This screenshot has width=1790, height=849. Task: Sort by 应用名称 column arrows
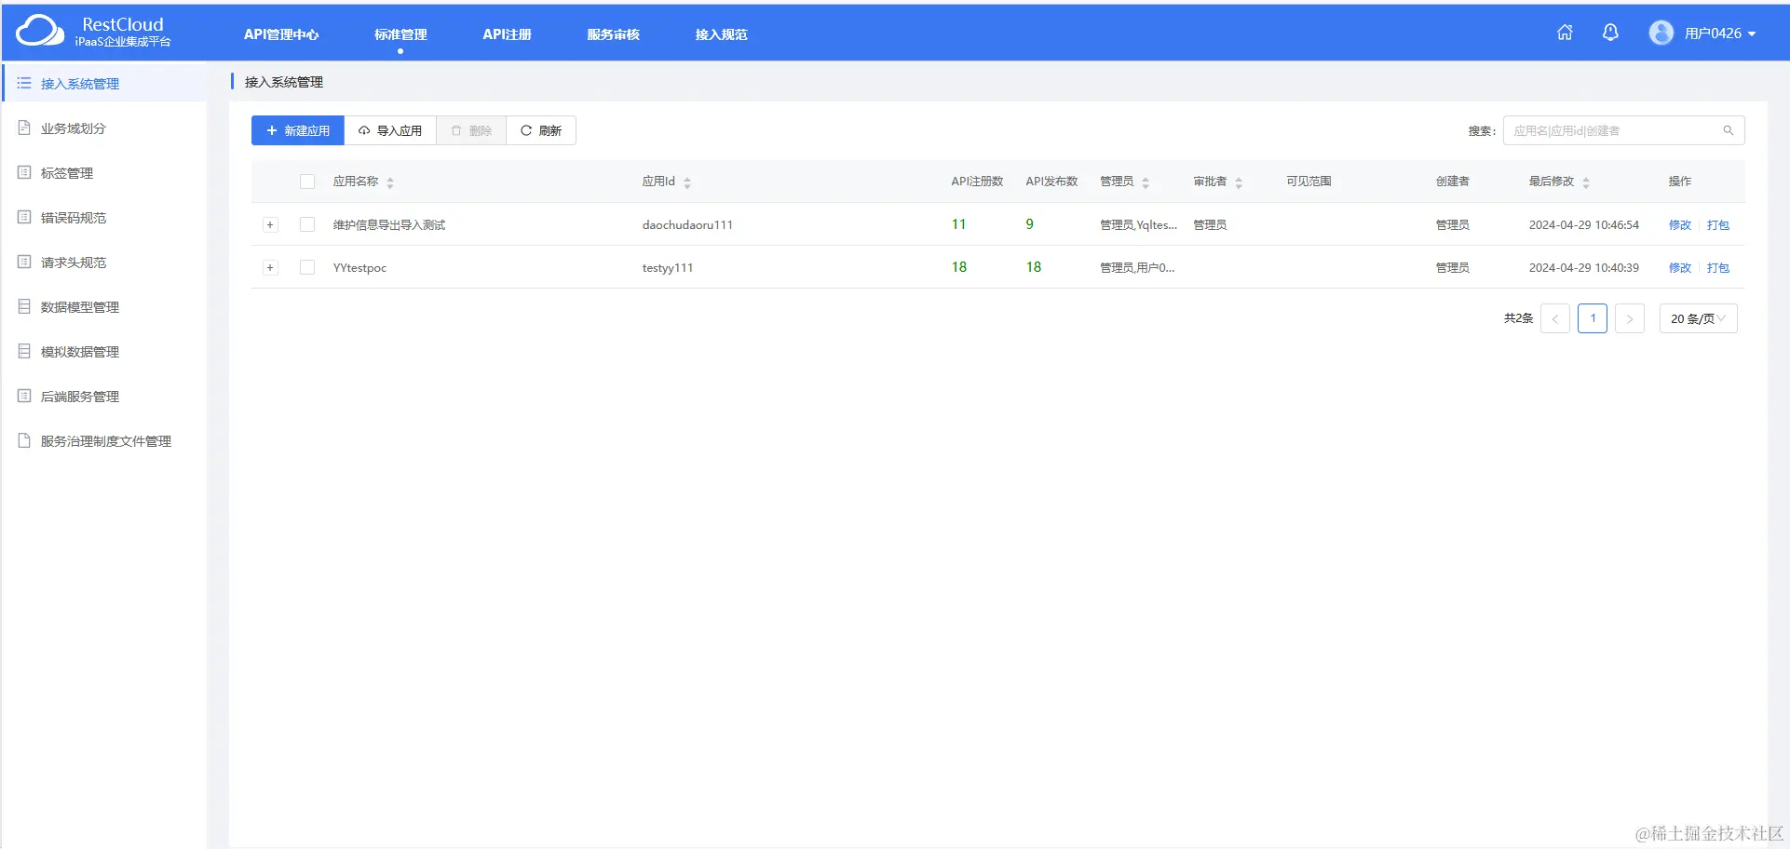coord(390,182)
